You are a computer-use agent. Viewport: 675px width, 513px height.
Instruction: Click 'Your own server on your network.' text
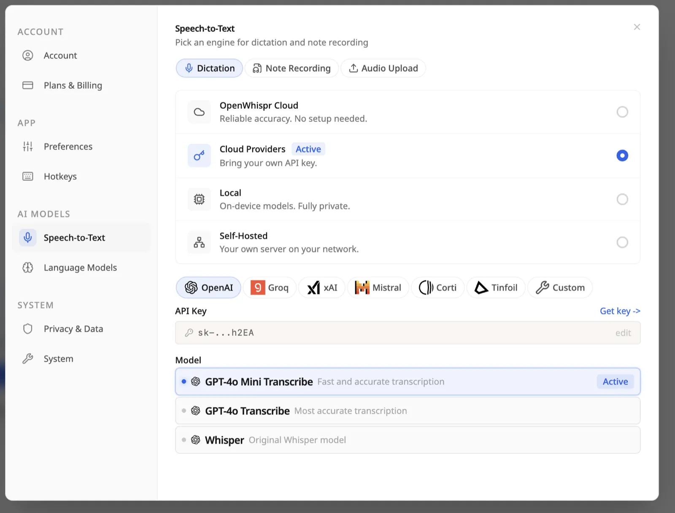tap(289, 249)
